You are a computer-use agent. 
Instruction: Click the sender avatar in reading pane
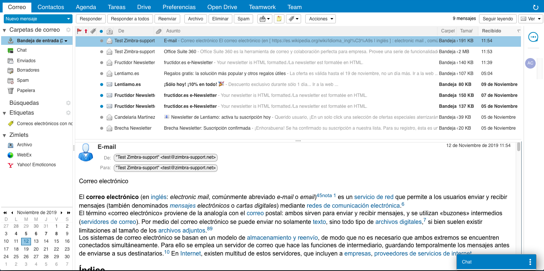point(85,152)
